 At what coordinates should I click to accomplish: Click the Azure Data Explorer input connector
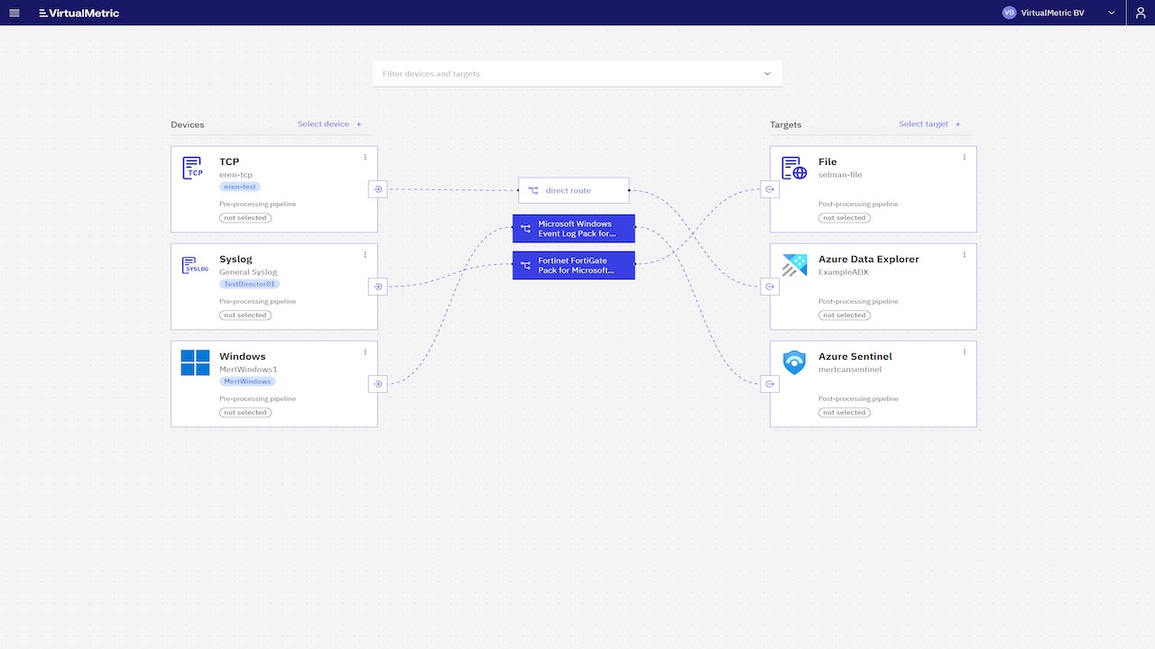(x=770, y=287)
